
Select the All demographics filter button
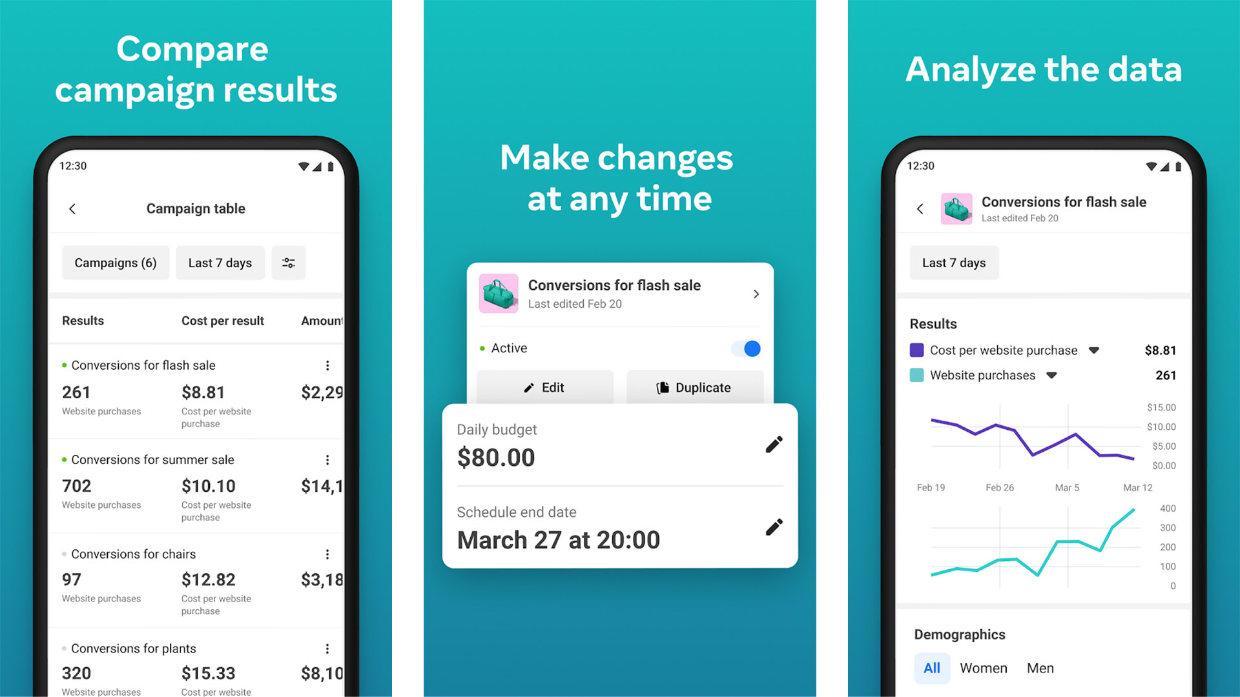tap(929, 672)
